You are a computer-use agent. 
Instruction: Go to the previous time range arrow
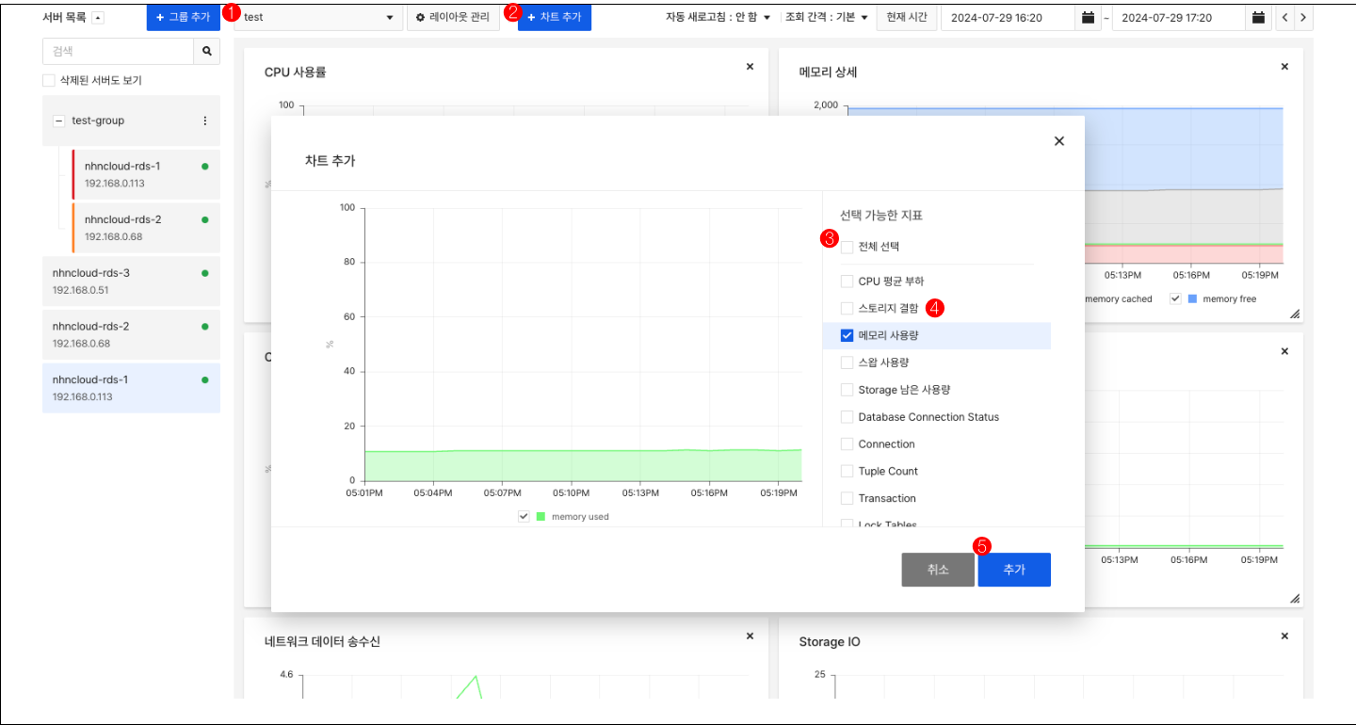(x=1284, y=18)
